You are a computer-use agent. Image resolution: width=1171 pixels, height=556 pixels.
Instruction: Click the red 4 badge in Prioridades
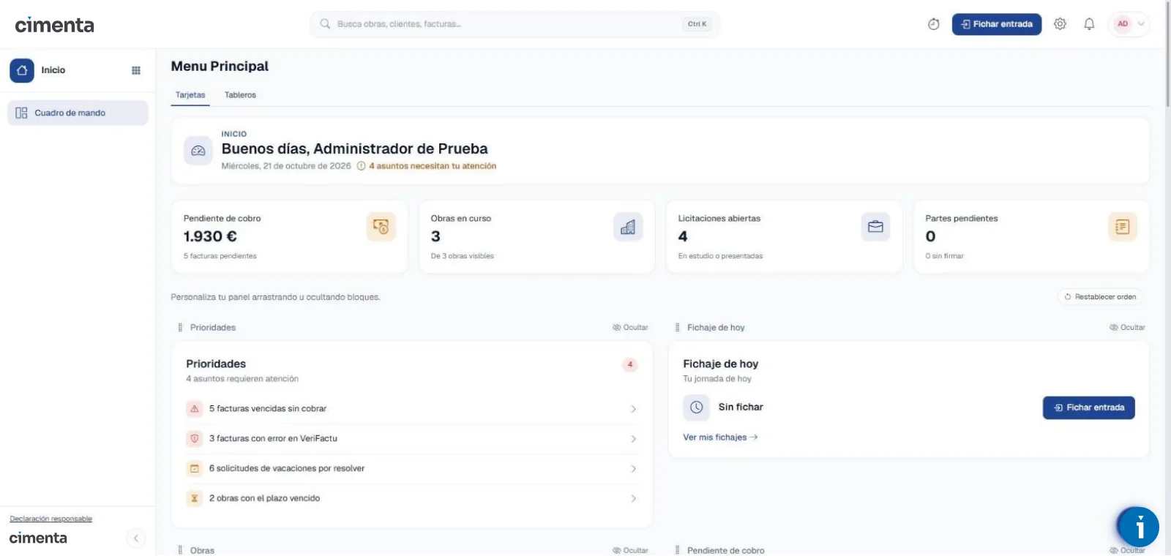coord(630,364)
